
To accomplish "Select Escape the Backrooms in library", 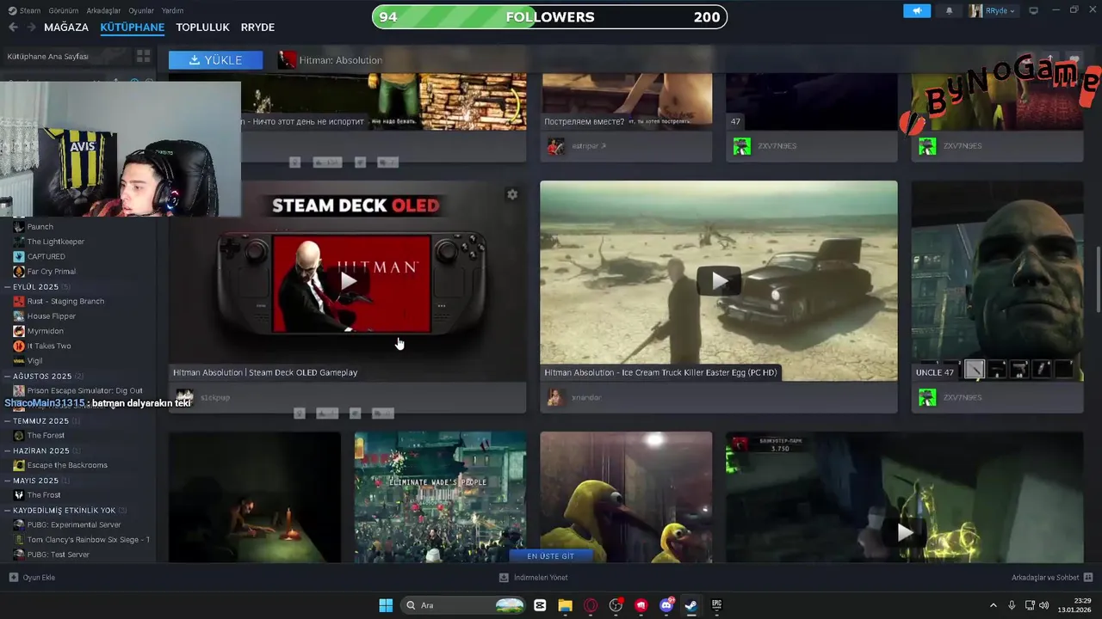I will [x=67, y=465].
